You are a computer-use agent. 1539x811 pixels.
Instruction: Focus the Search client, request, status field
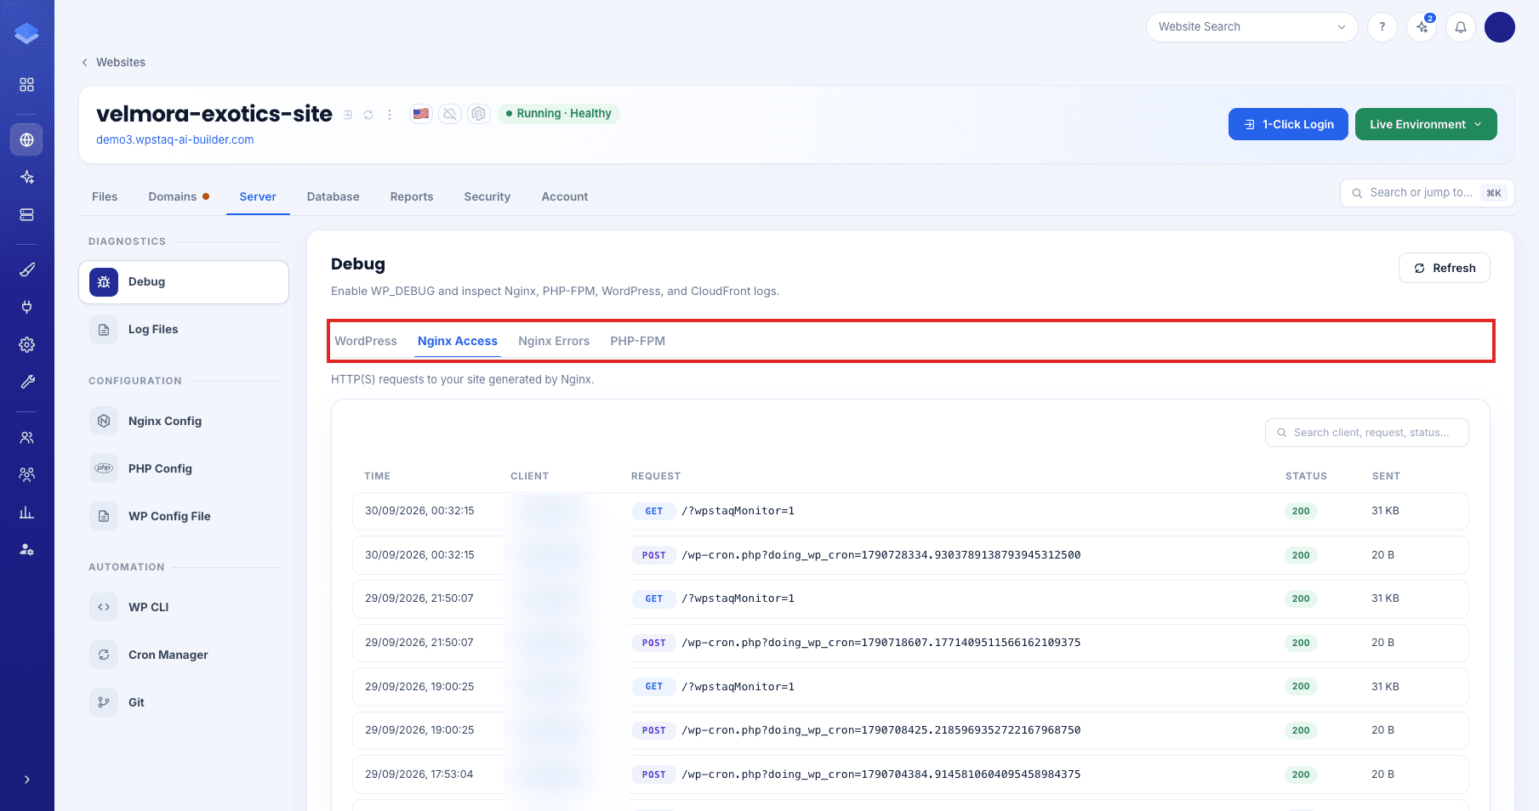pyautogui.click(x=1367, y=433)
